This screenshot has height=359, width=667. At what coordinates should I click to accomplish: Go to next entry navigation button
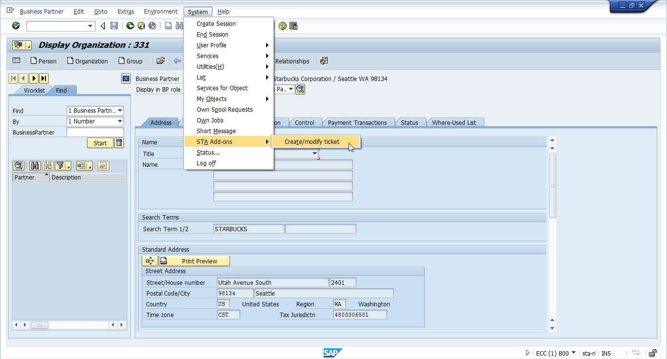tap(34, 79)
